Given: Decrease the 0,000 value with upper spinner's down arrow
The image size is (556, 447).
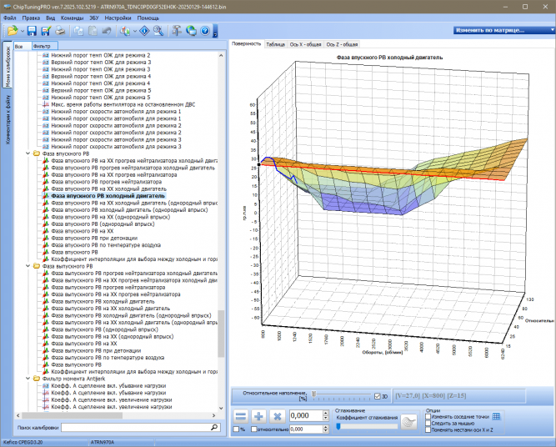Looking at the screenshot, I should click(326, 419).
